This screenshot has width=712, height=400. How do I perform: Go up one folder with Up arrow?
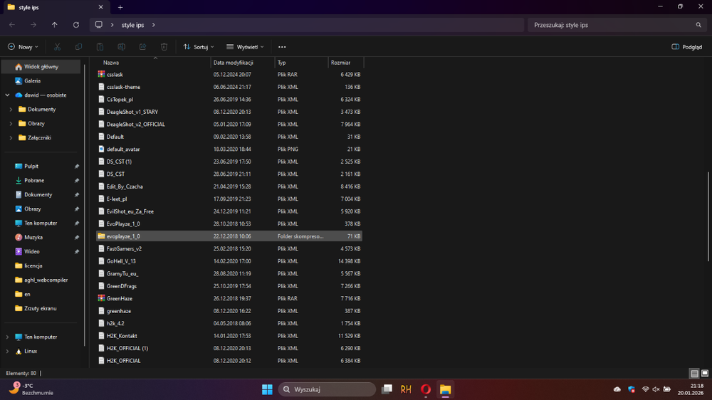[x=55, y=25]
